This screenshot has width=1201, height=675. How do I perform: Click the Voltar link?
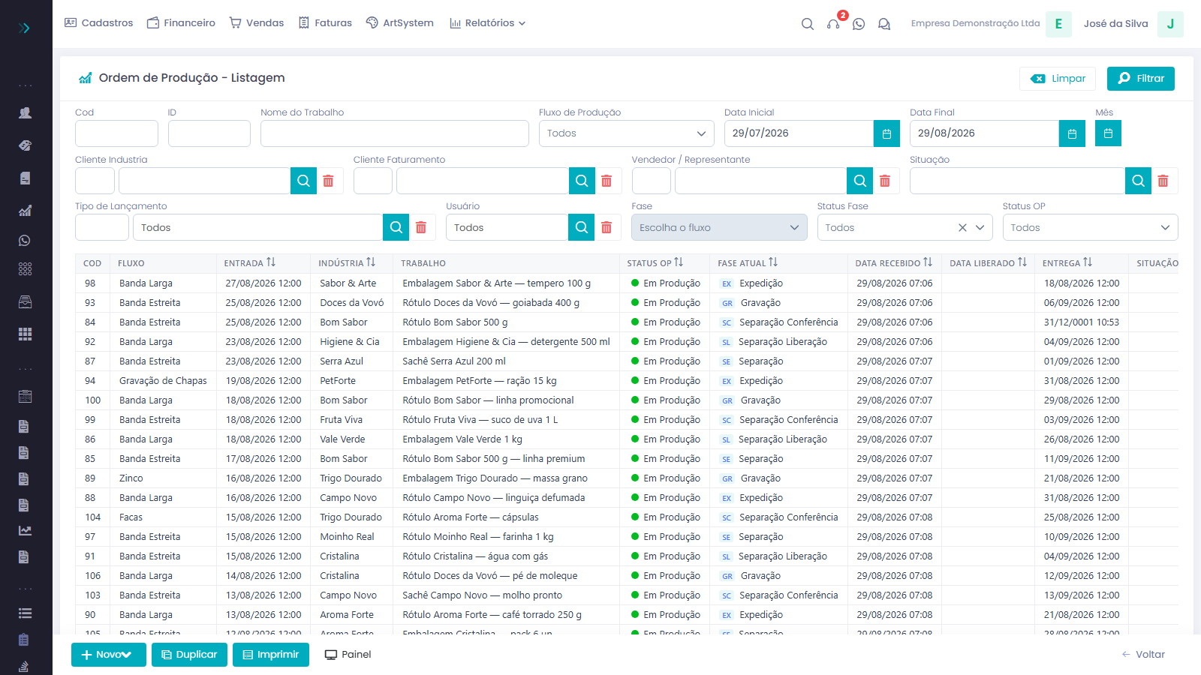[1143, 655]
